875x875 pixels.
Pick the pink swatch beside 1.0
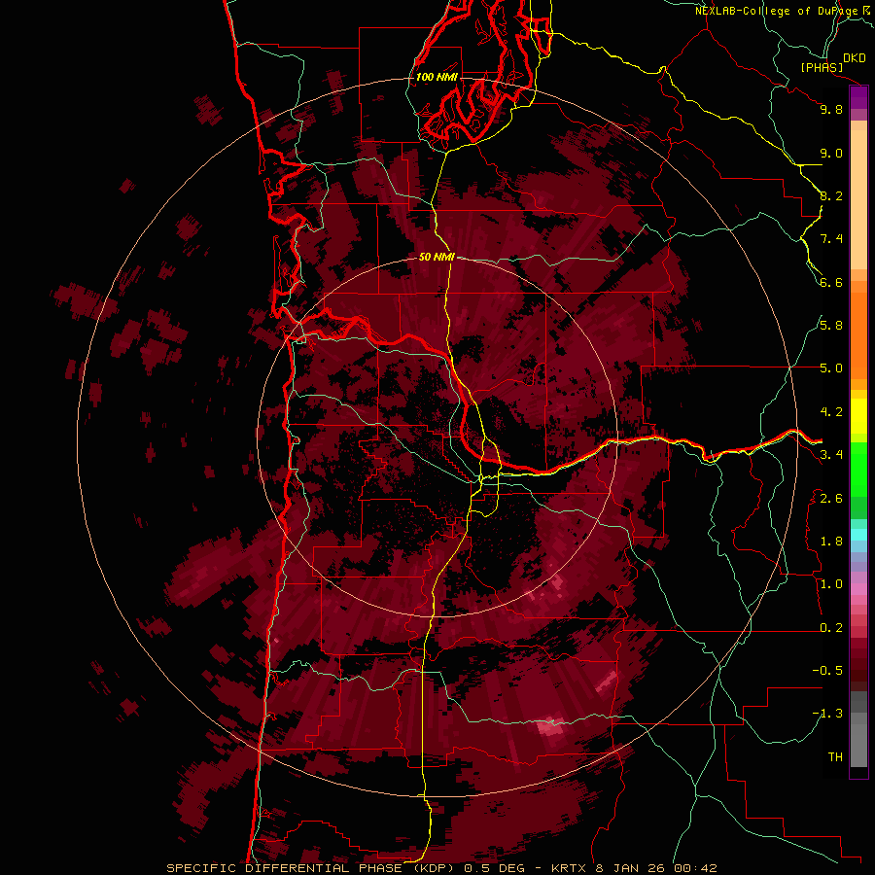(x=858, y=589)
